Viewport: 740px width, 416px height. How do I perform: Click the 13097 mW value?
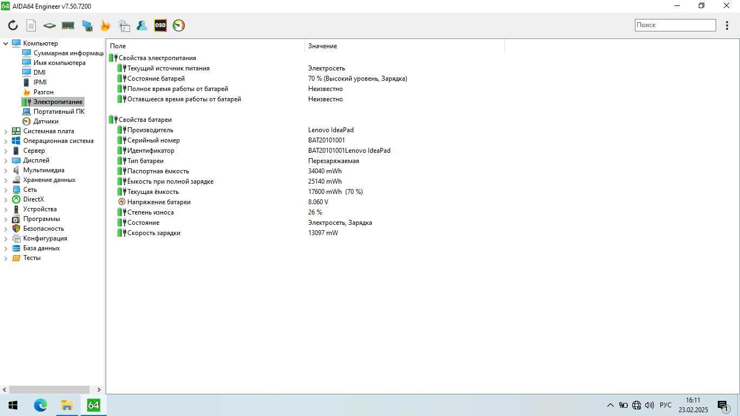tap(323, 233)
